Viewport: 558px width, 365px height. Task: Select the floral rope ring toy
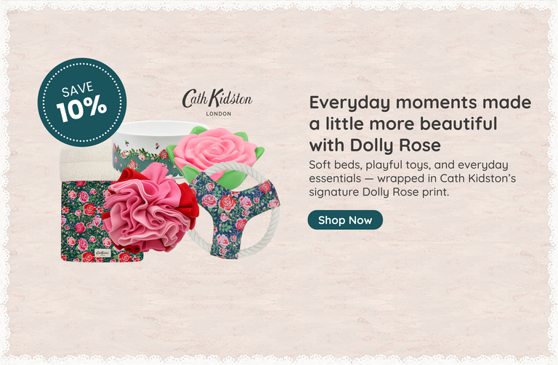click(x=233, y=210)
